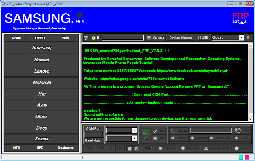Click the Emerging button
The height and width of the screenshot is (161, 255).
point(199,138)
